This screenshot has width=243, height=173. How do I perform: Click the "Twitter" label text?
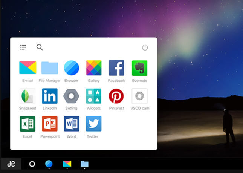tap(93, 136)
